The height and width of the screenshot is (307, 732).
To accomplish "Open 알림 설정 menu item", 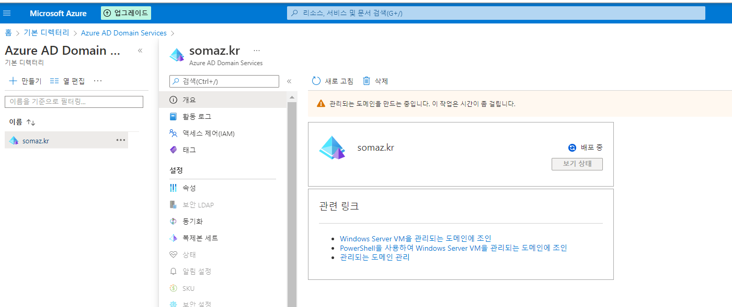I will [x=223, y=272].
